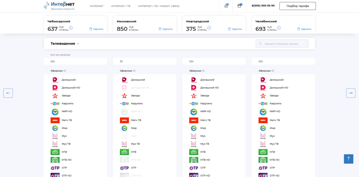
Task: Click Матч ТВ text in Челябинский column
Action: pos(275,120)
